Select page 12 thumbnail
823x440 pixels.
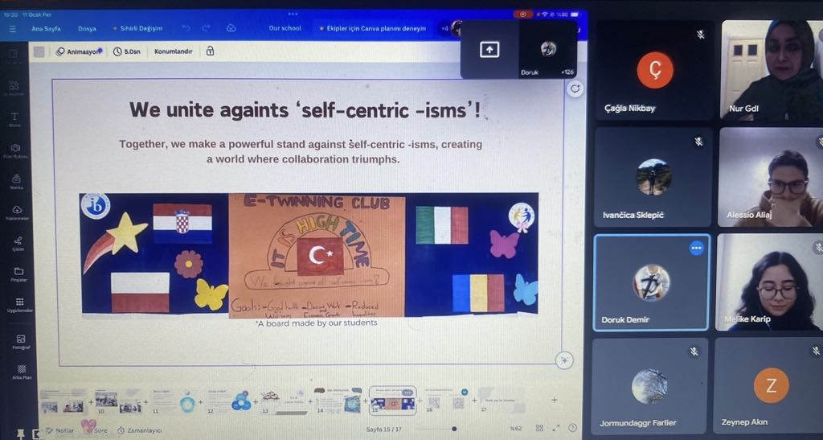pos(231,401)
